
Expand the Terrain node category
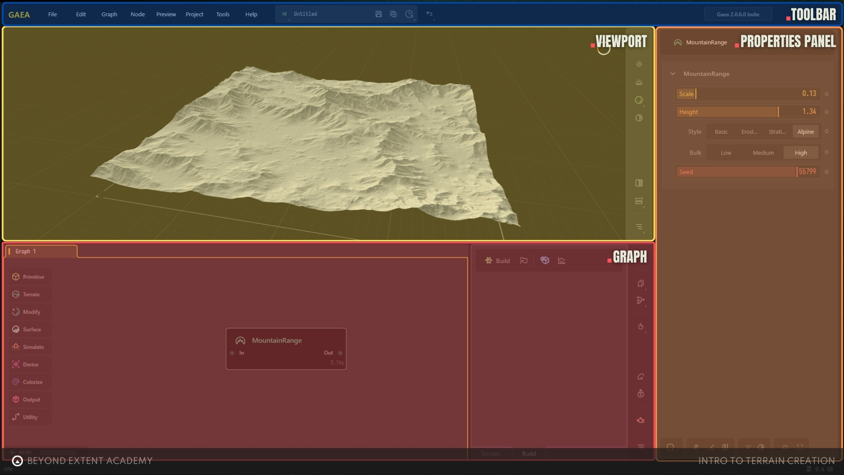pyautogui.click(x=30, y=294)
